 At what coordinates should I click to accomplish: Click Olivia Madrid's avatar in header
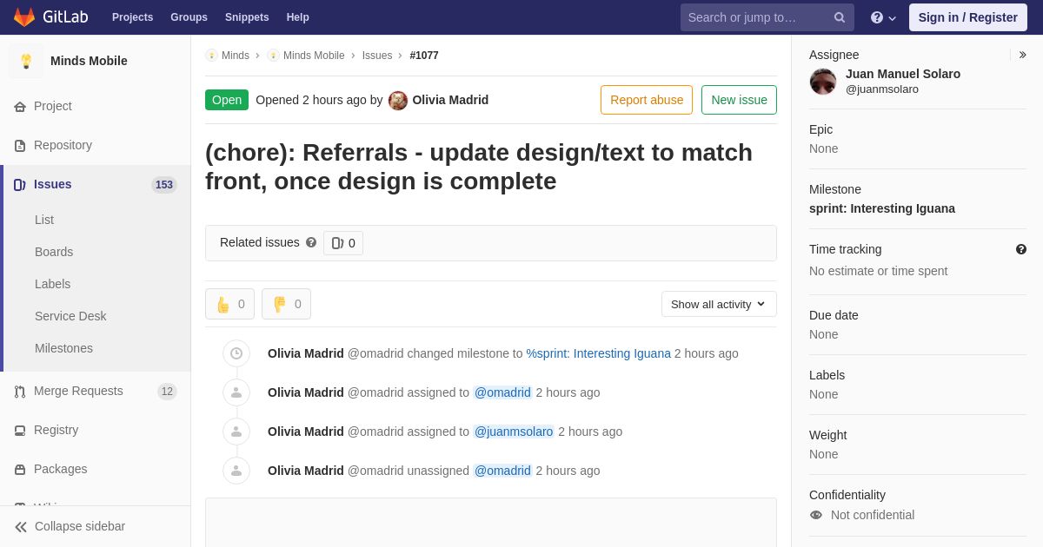pyautogui.click(x=398, y=101)
